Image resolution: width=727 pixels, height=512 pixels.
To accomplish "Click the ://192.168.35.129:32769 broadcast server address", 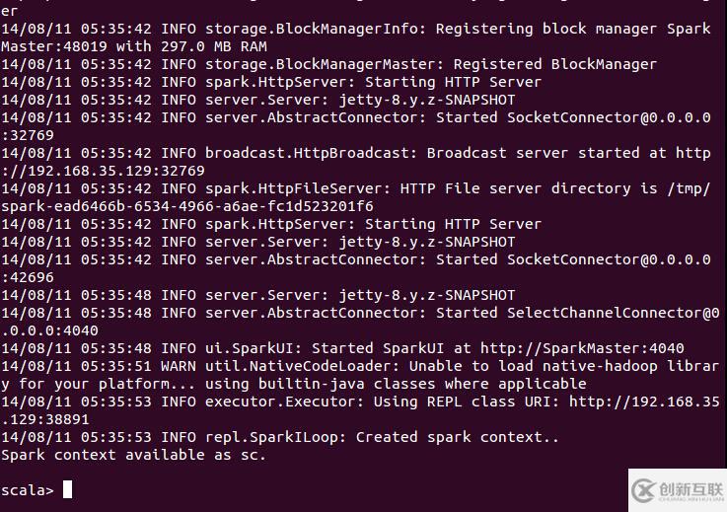I will 104,171.
